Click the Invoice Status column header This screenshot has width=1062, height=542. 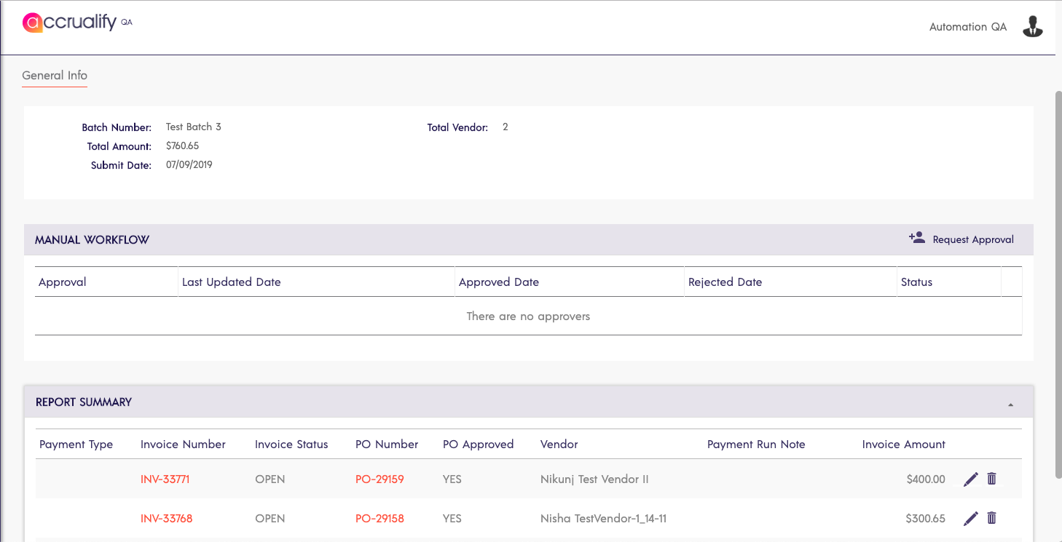(291, 445)
